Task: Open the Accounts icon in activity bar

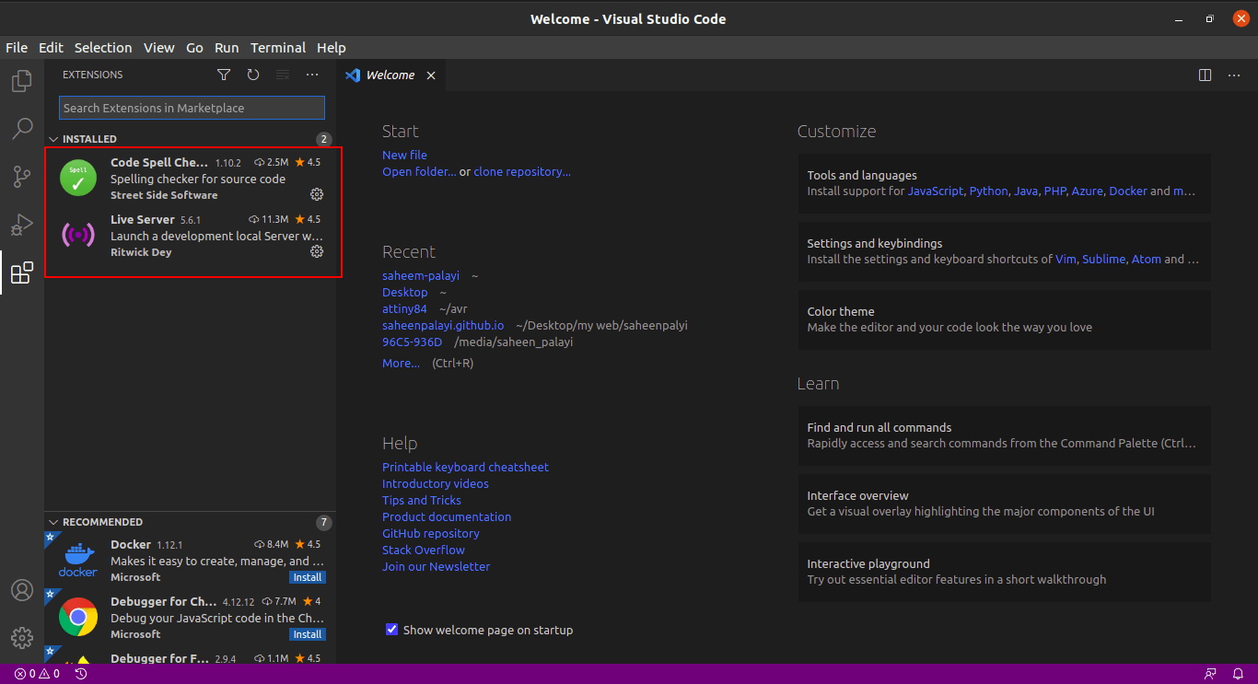Action: (x=22, y=590)
